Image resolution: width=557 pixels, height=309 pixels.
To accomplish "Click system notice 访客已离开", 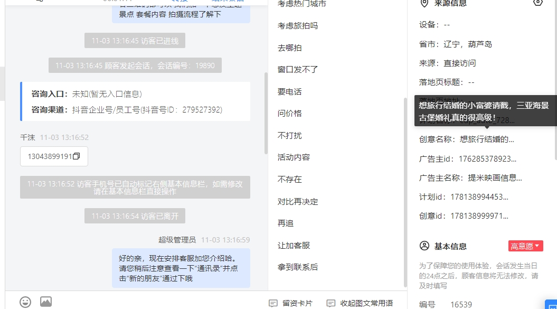I will 135,216.
